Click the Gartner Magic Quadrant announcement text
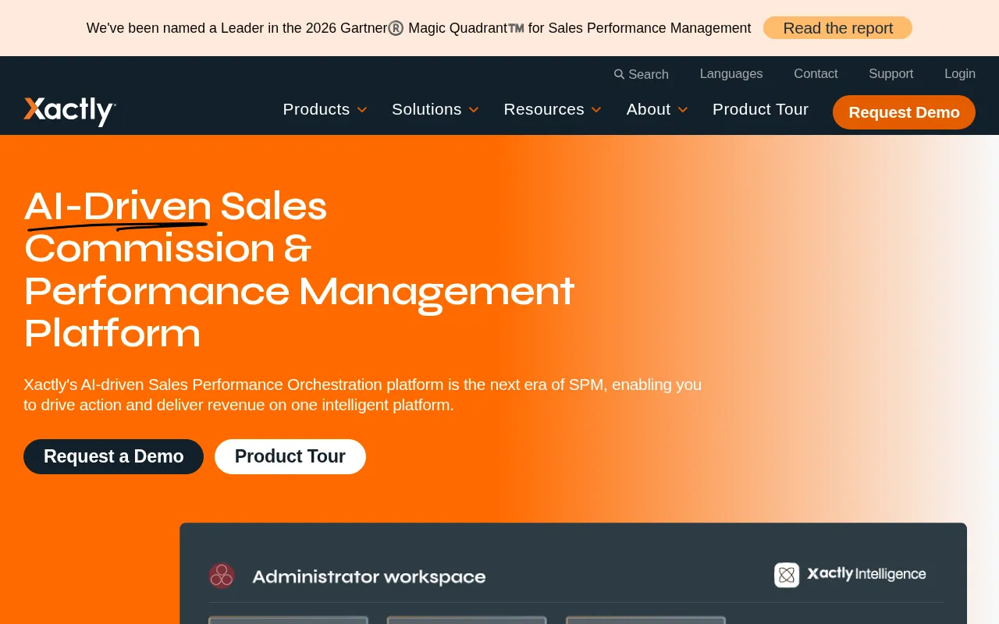999x624 pixels. [x=418, y=28]
